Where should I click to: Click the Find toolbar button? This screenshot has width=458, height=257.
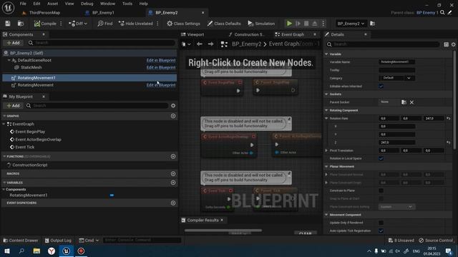coord(105,24)
